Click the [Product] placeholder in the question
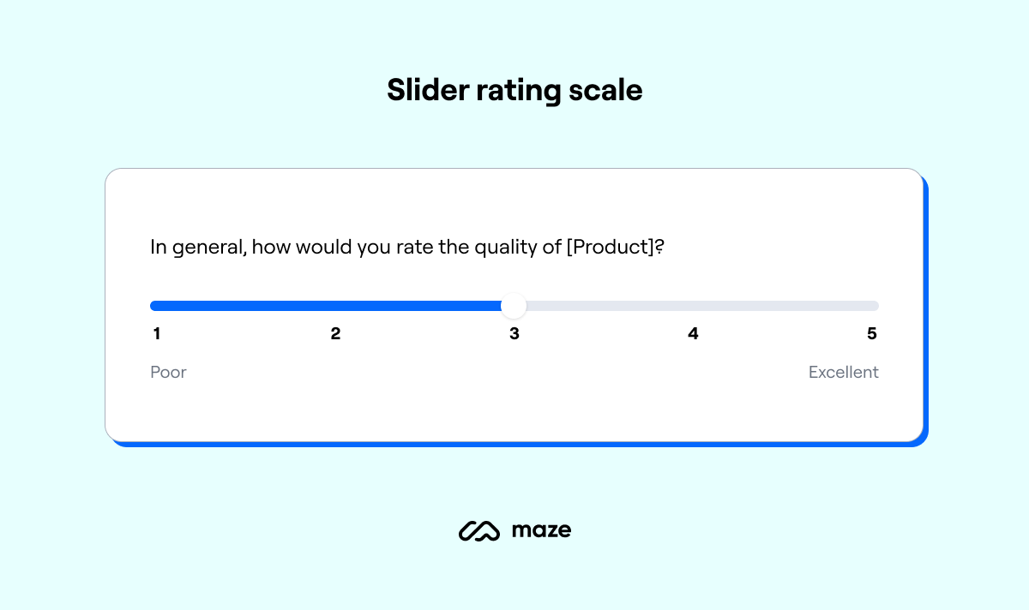 pyautogui.click(x=611, y=248)
